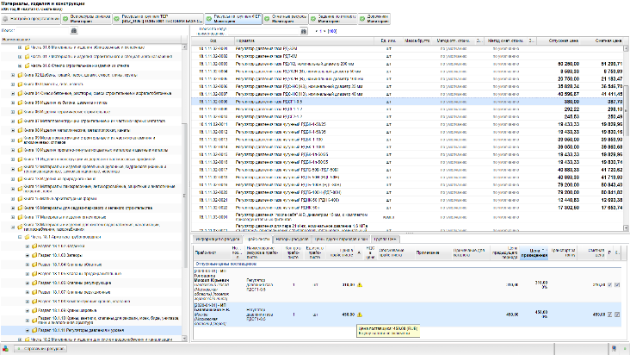
Task: Click the 'Отпускная цена' column header
Action: tap(559, 40)
